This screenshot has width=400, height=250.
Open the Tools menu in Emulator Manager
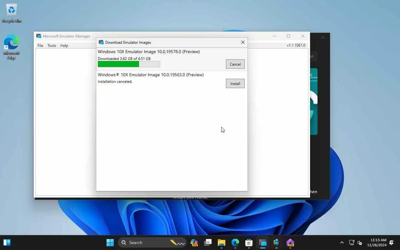[x=52, y=45]
